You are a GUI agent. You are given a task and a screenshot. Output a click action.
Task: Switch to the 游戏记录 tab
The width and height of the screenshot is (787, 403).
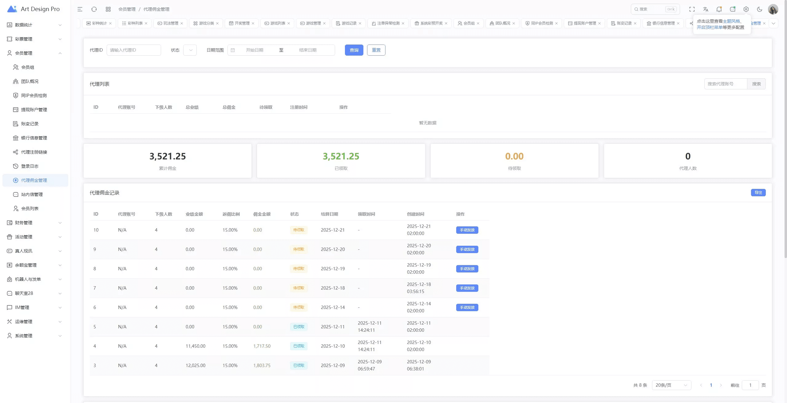coord(349,23)
